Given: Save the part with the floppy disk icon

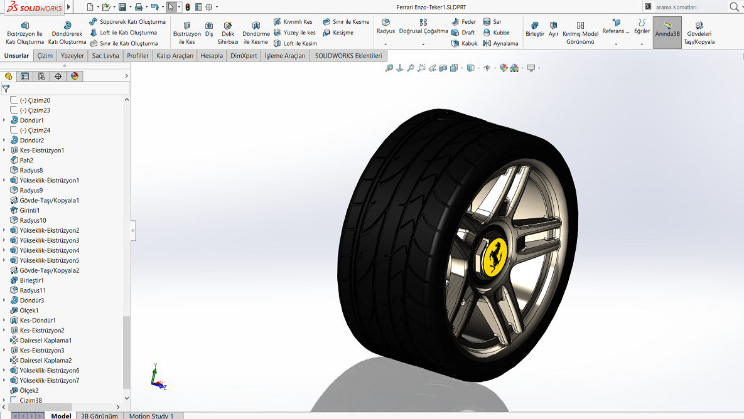Looking at the screenshot, I should [x=122, y=7].
